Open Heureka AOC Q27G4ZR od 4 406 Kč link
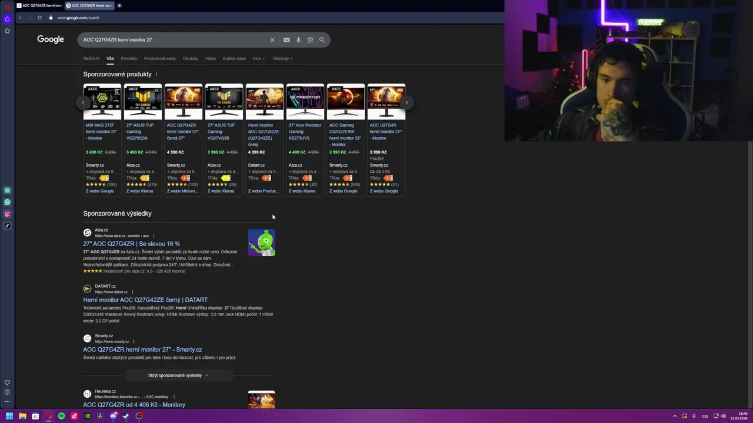 pyautogui.click(x=134, y=405)
